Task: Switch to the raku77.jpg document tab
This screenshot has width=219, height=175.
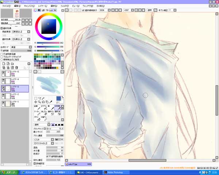Action: (x=78, y=164)
